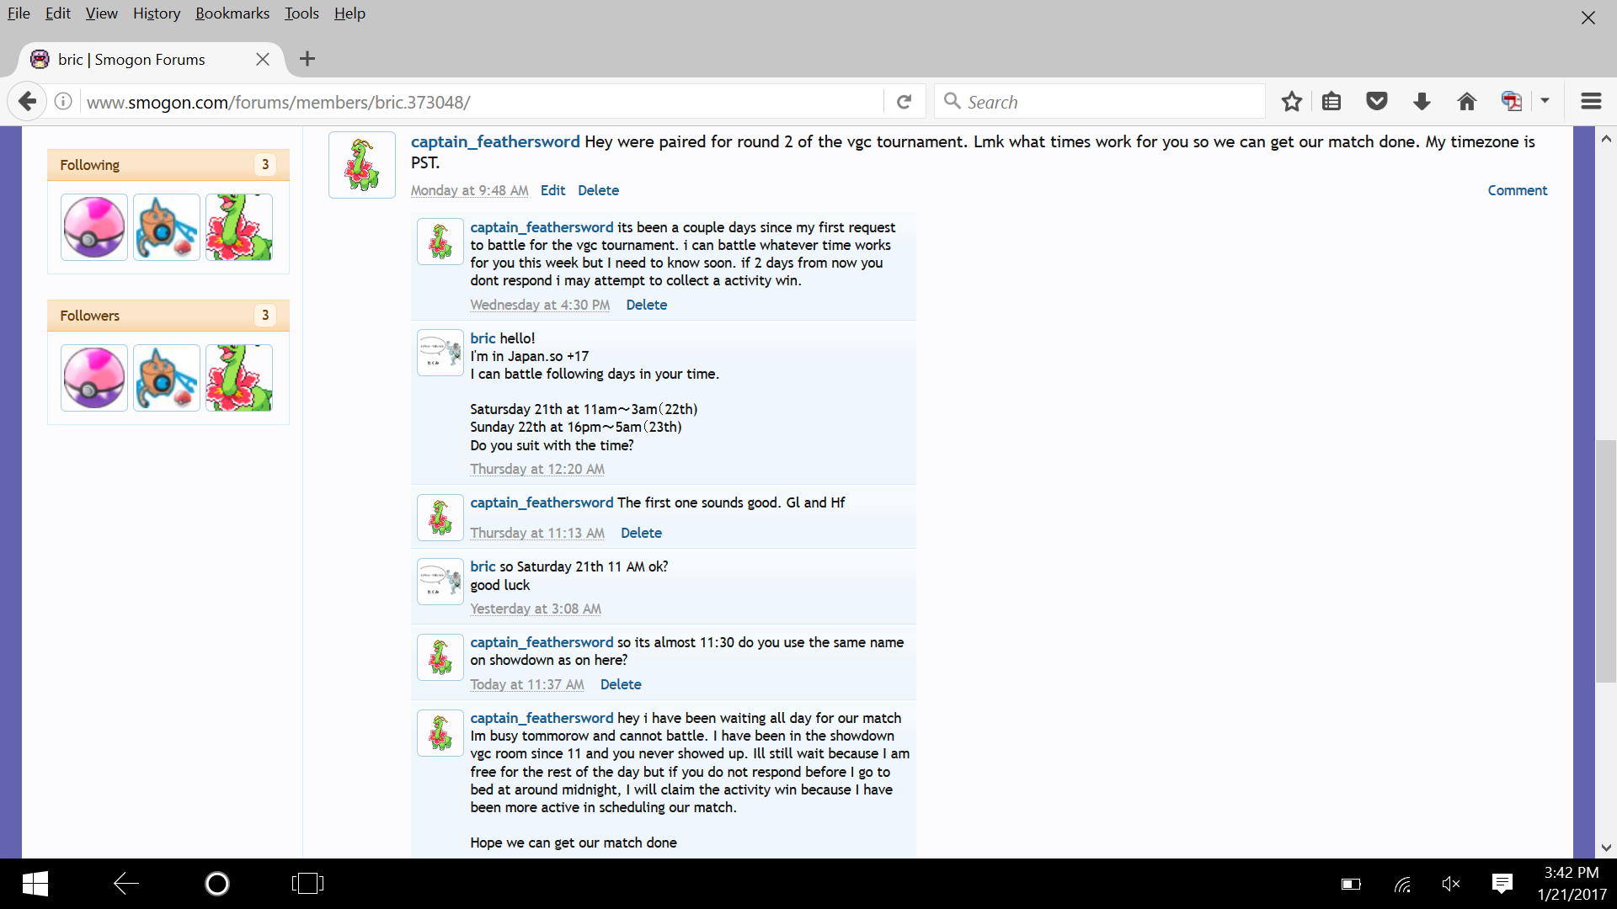The height and width of the screenshot is (909, 1617).
Task: Click the Yesterday at 3:08 AM timestamp
Action: pos(536,609)
